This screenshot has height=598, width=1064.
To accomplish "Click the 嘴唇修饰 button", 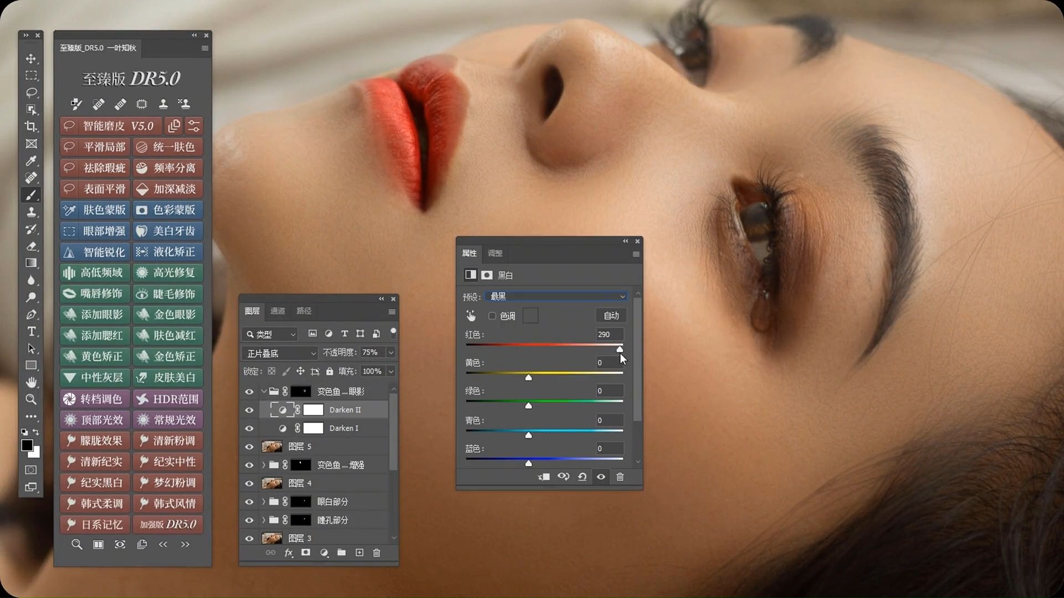I will click(x=95, y=293).
